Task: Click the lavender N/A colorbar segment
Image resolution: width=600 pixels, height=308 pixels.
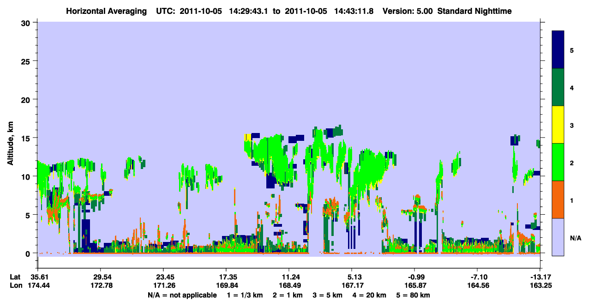Action: click(558, 237)
